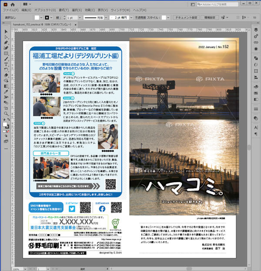
Task: Open the オブジェクト(O) menu
Action: (x=45, y=10)
